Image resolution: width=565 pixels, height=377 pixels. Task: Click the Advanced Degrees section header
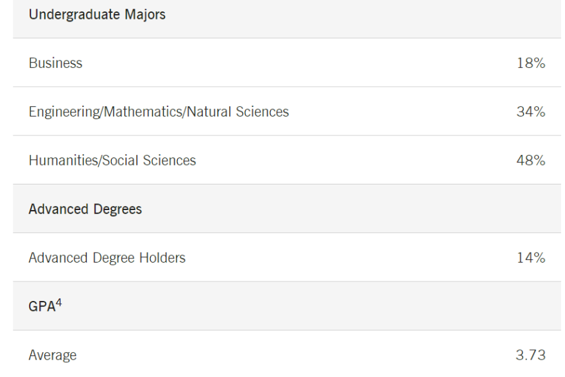click(x=85, y=209)
